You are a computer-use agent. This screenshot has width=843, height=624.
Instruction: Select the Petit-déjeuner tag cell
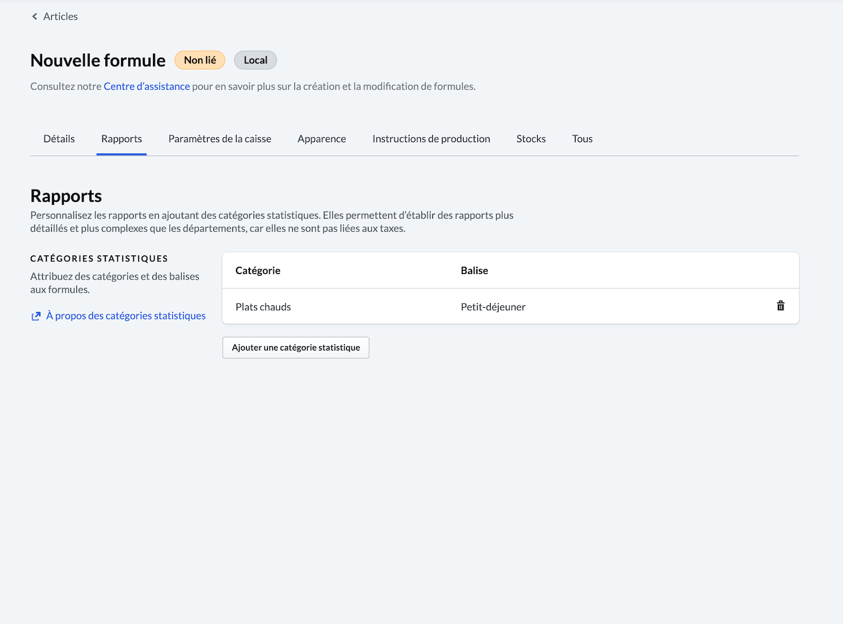coord(493,307)
